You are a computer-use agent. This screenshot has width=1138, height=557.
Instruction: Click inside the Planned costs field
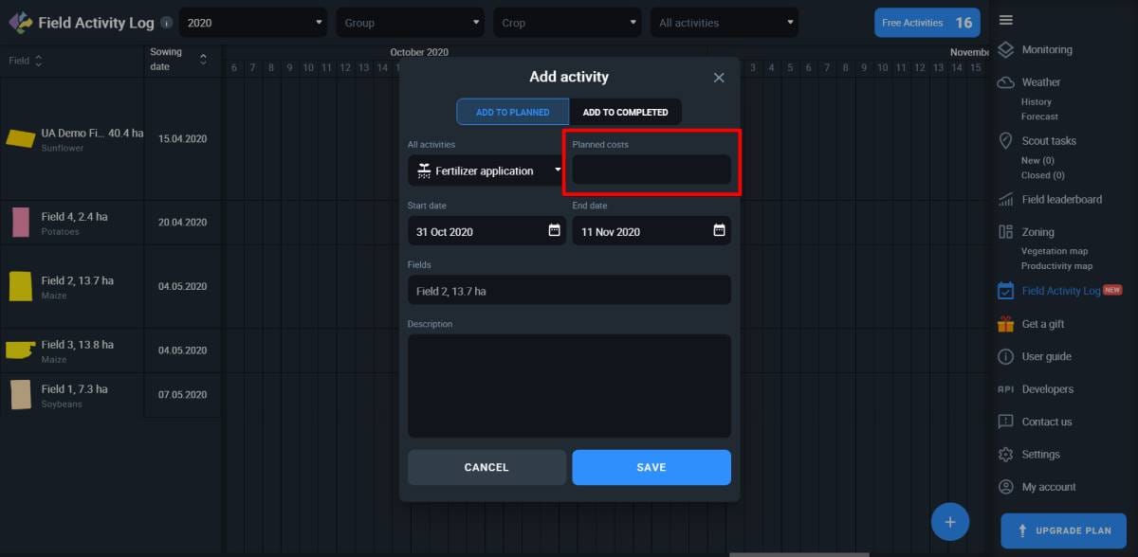click(x=651, y=171)
